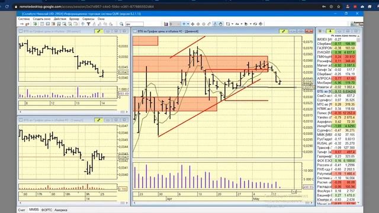Open the chart interval combo box showing D
Image resolution: width=379 pixels, height=213 pixels.
[x=175, y=24]
